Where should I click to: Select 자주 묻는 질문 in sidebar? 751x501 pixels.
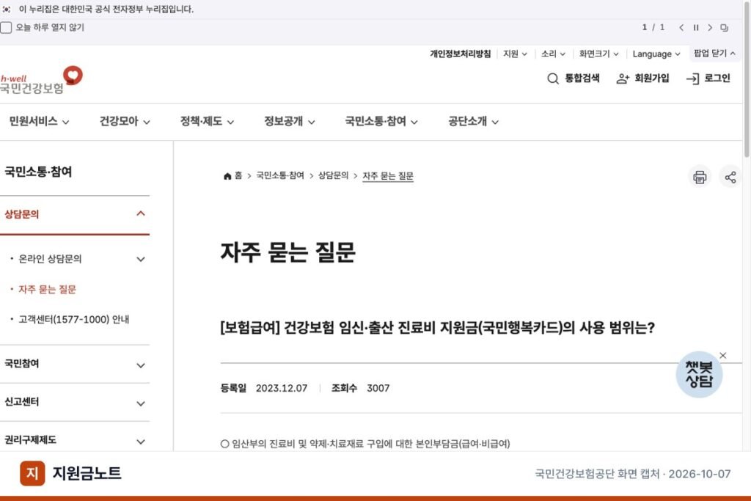point(47,289)
